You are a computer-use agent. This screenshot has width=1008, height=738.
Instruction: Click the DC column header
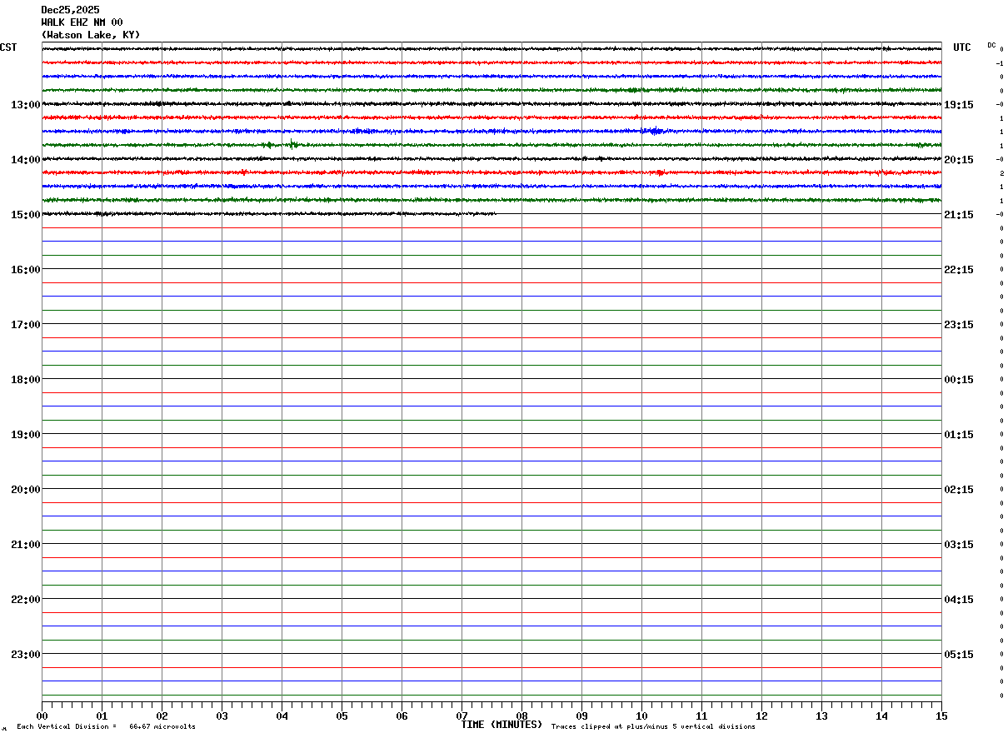coord(991,45)
